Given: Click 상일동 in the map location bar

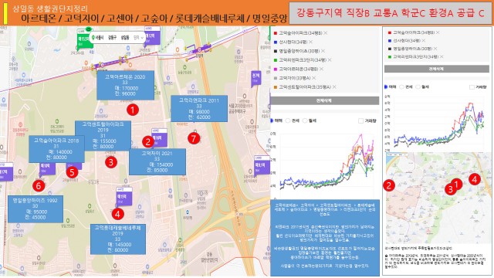Looking at the screenshot, I should coord(125,38).
